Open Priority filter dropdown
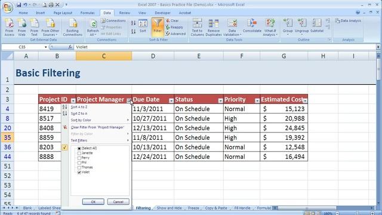The image size is (382, 215). [x=257, y=100]
